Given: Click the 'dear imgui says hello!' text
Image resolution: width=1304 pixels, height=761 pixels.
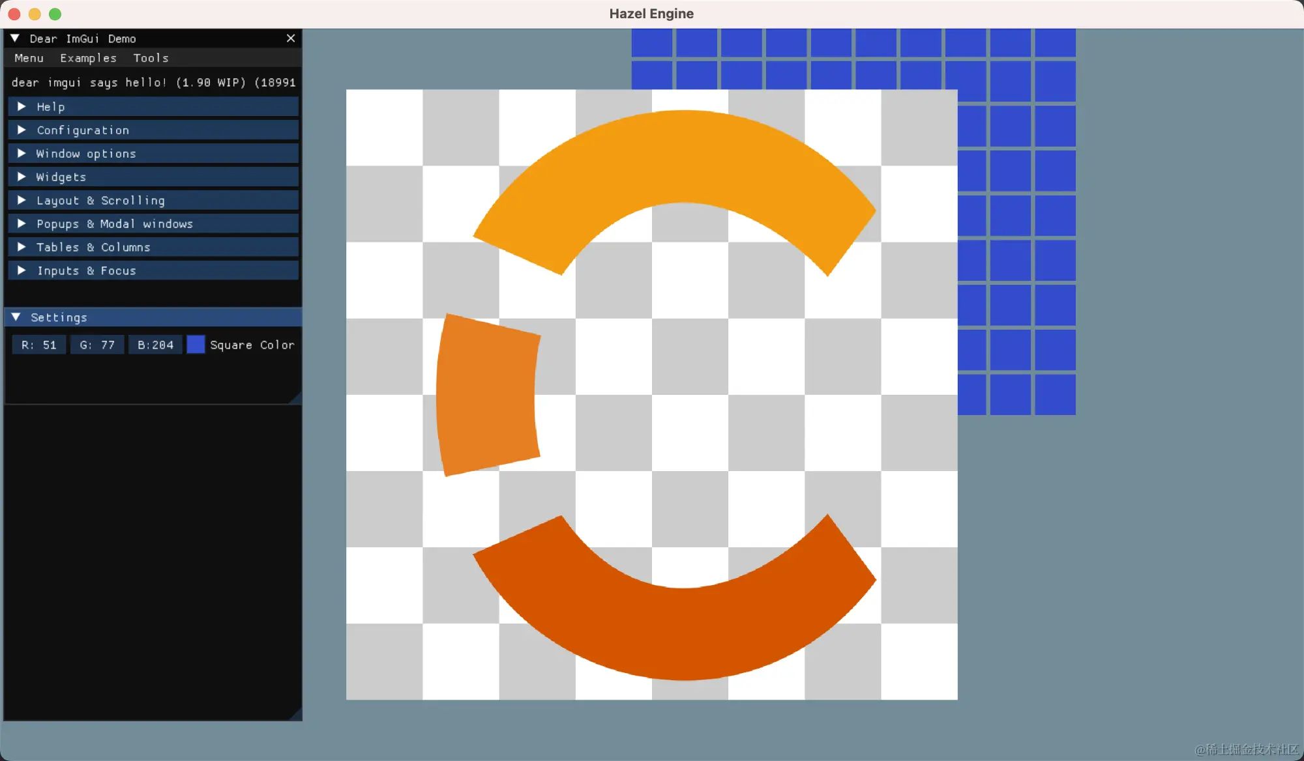Looking at the screenshot, I should click(89, 83).
